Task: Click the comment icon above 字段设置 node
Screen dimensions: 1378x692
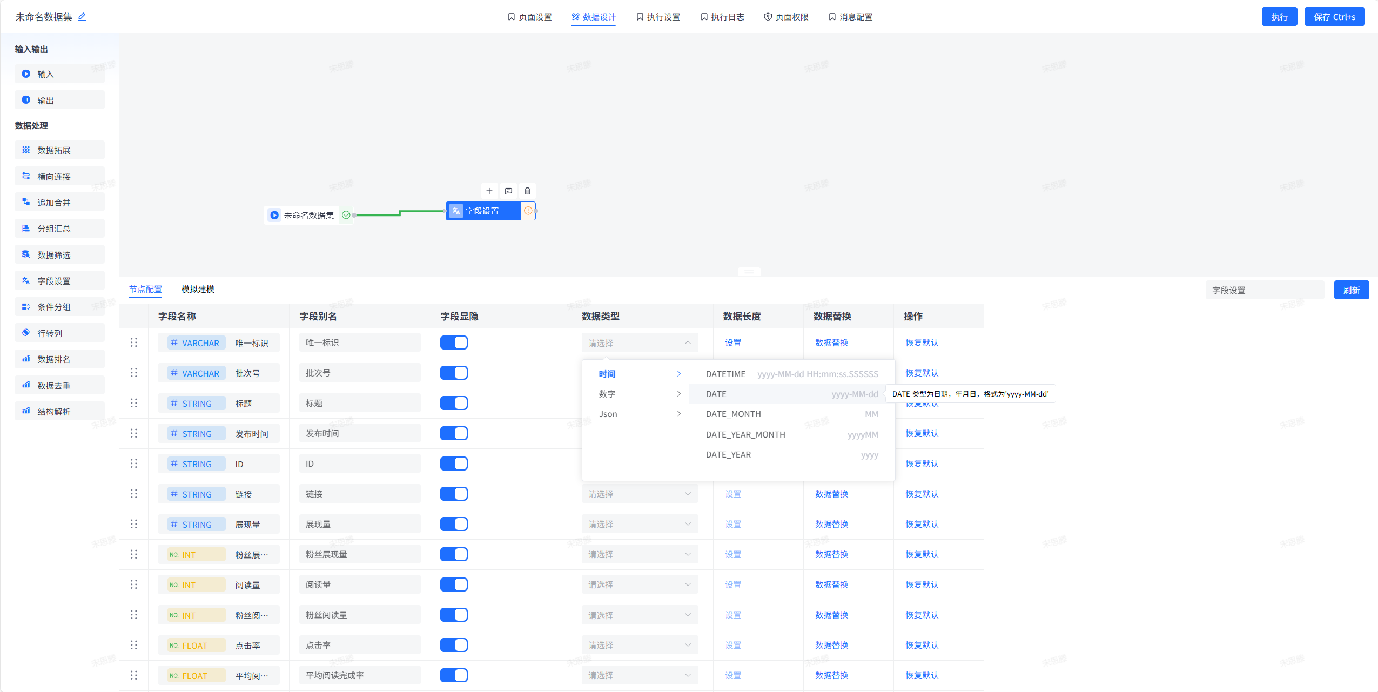Action: point(508,191)
